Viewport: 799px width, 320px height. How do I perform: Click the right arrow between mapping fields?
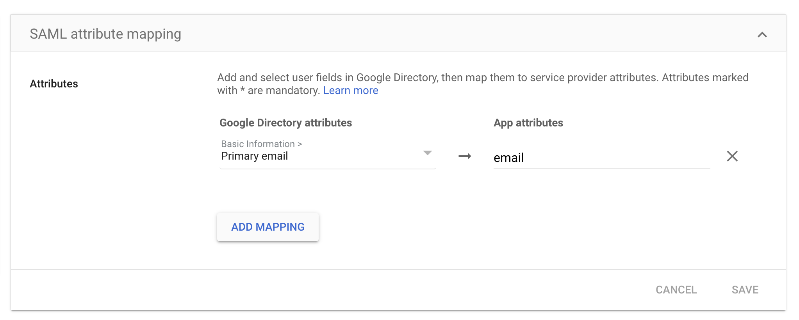(x=464, y=156)
